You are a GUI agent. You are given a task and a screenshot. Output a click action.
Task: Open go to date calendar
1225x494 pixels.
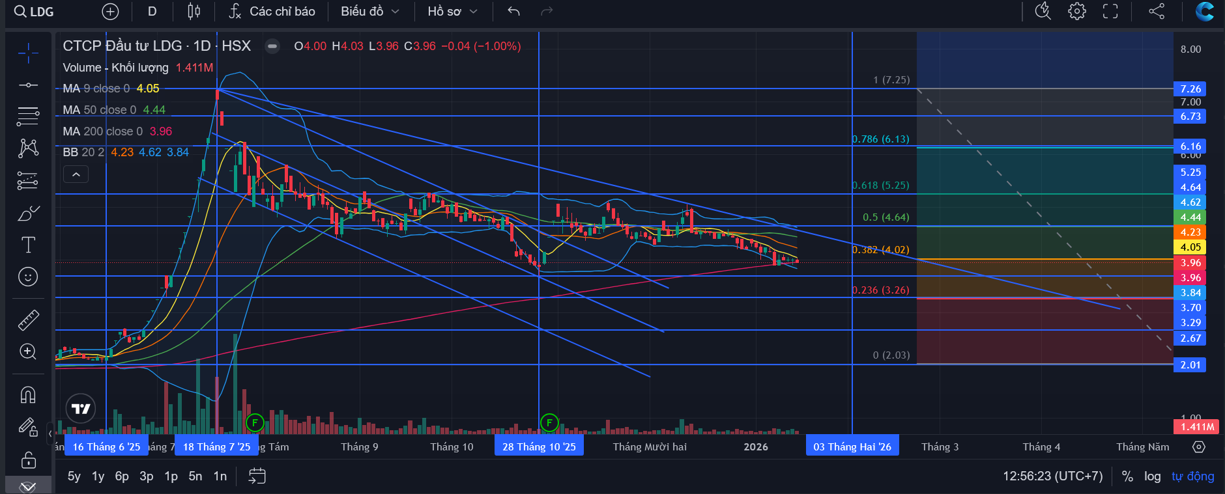click(257, 476)
